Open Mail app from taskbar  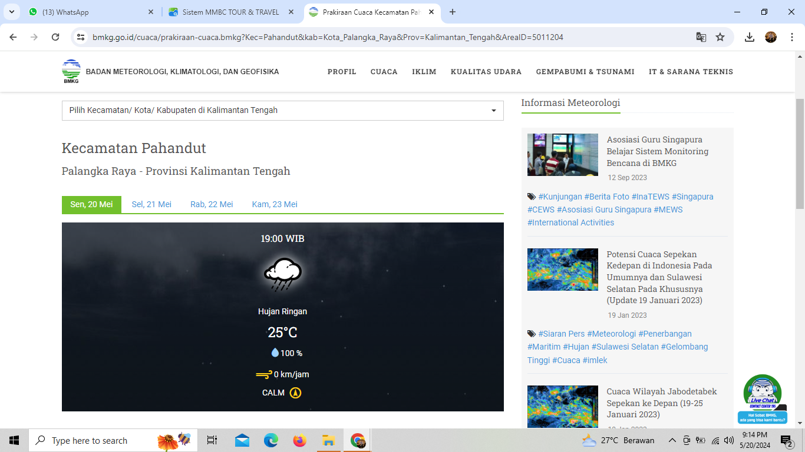coord(242,440)
